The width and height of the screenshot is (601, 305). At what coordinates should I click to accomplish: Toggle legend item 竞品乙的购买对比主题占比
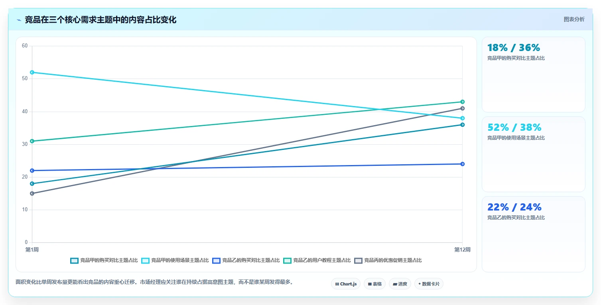[x=246, y=260]
